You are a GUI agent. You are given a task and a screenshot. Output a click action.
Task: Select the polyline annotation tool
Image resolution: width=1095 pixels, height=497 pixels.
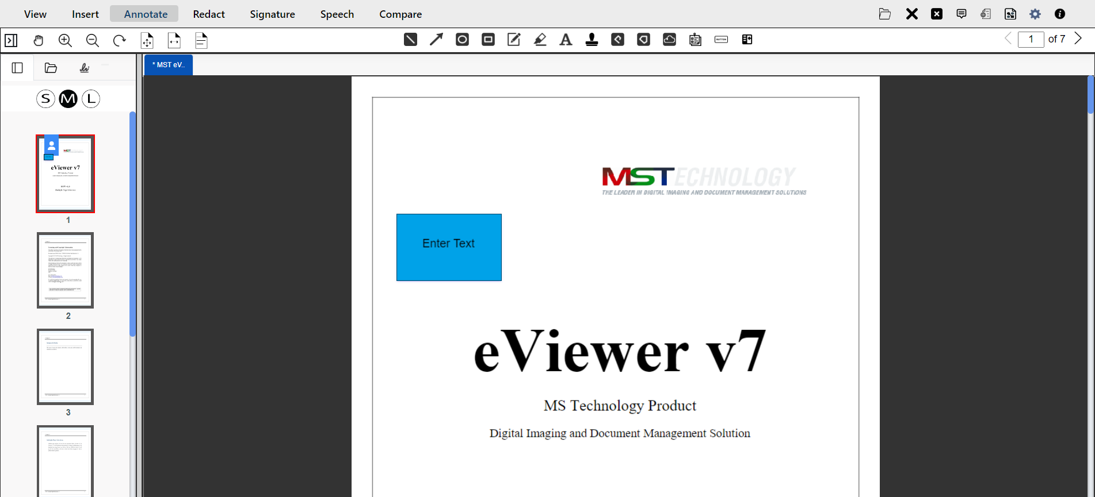pos(617,40)
